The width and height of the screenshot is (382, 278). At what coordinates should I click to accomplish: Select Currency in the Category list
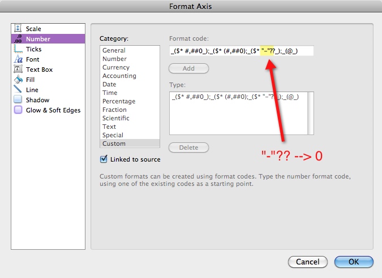[115, 67]
